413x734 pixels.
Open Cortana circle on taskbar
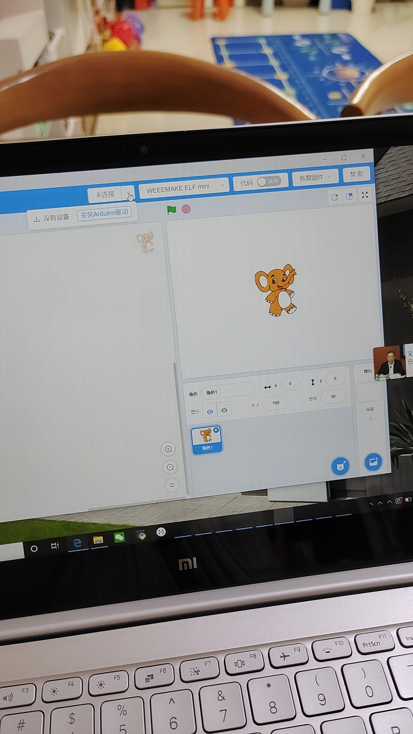click(x=34, y=549)
